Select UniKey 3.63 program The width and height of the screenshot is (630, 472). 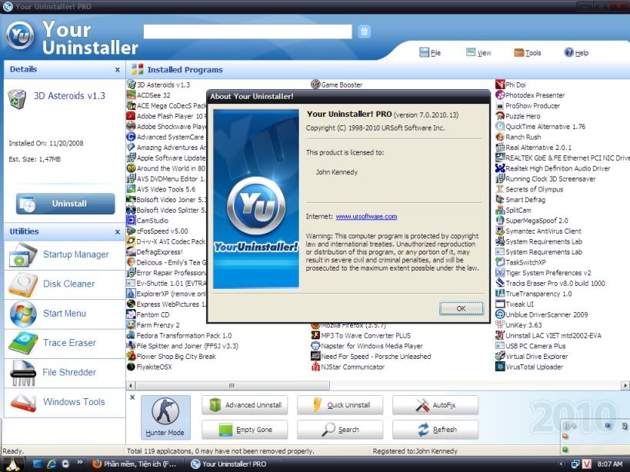(x=518, y=325)
